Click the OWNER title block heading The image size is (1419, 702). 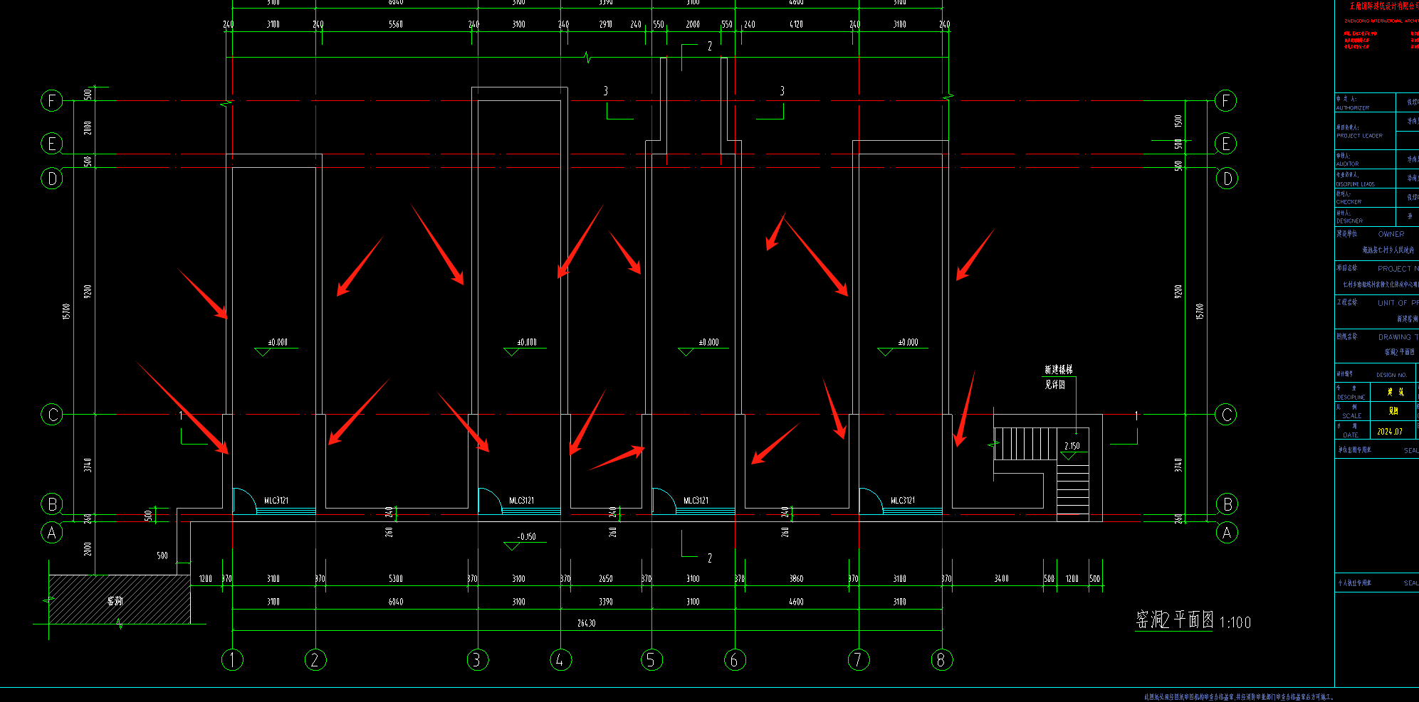[1391, 234]
